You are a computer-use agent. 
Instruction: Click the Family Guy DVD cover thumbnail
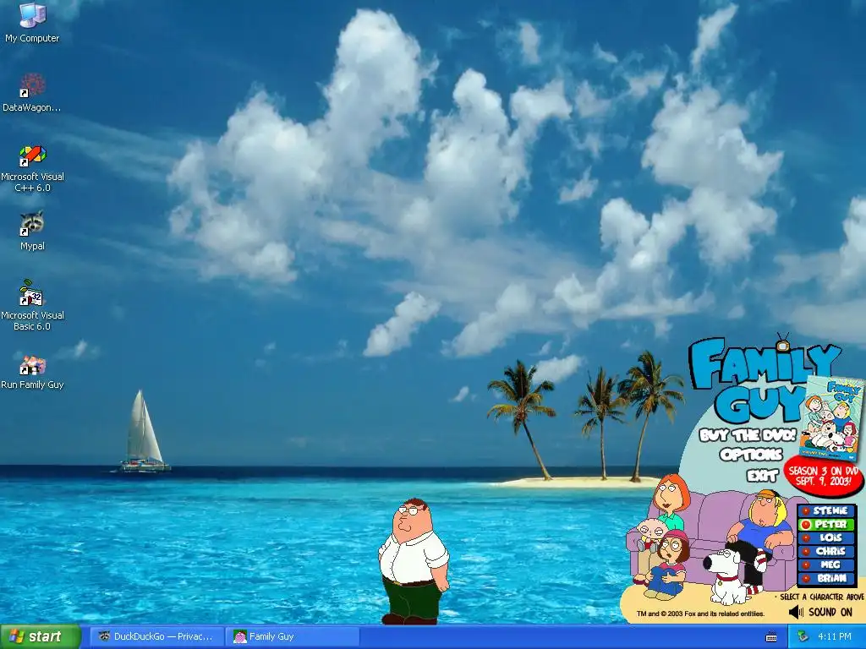pos(832,418)
